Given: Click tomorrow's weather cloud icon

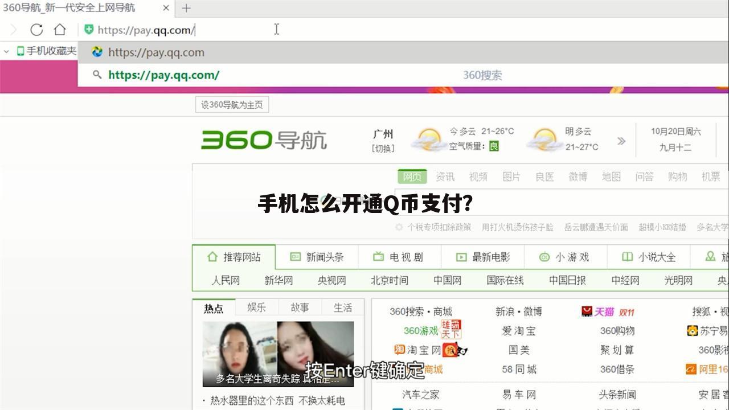Looking at the screenshot, I should [x=544, y=140].
